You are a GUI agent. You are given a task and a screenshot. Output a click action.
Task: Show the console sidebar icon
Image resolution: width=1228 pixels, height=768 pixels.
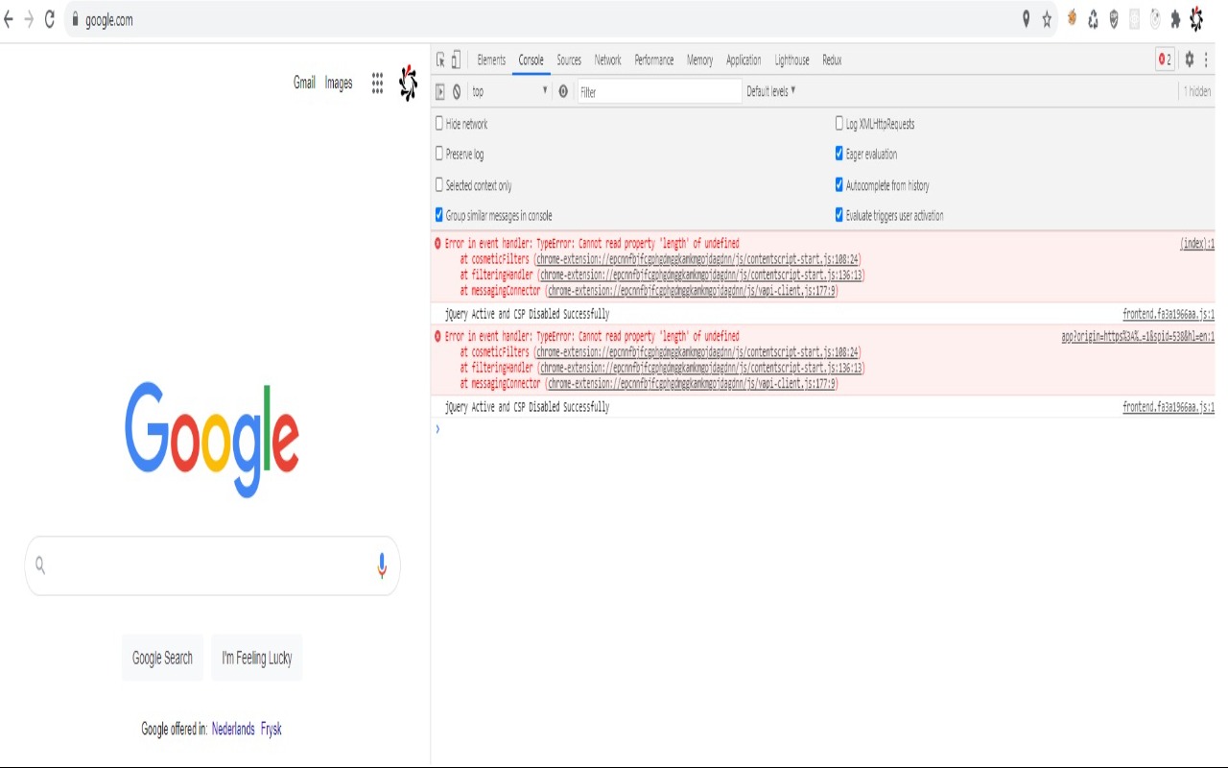[x=440, y=92]
